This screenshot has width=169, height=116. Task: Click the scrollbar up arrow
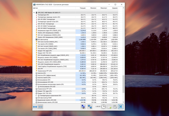click(x=124, y=8)
